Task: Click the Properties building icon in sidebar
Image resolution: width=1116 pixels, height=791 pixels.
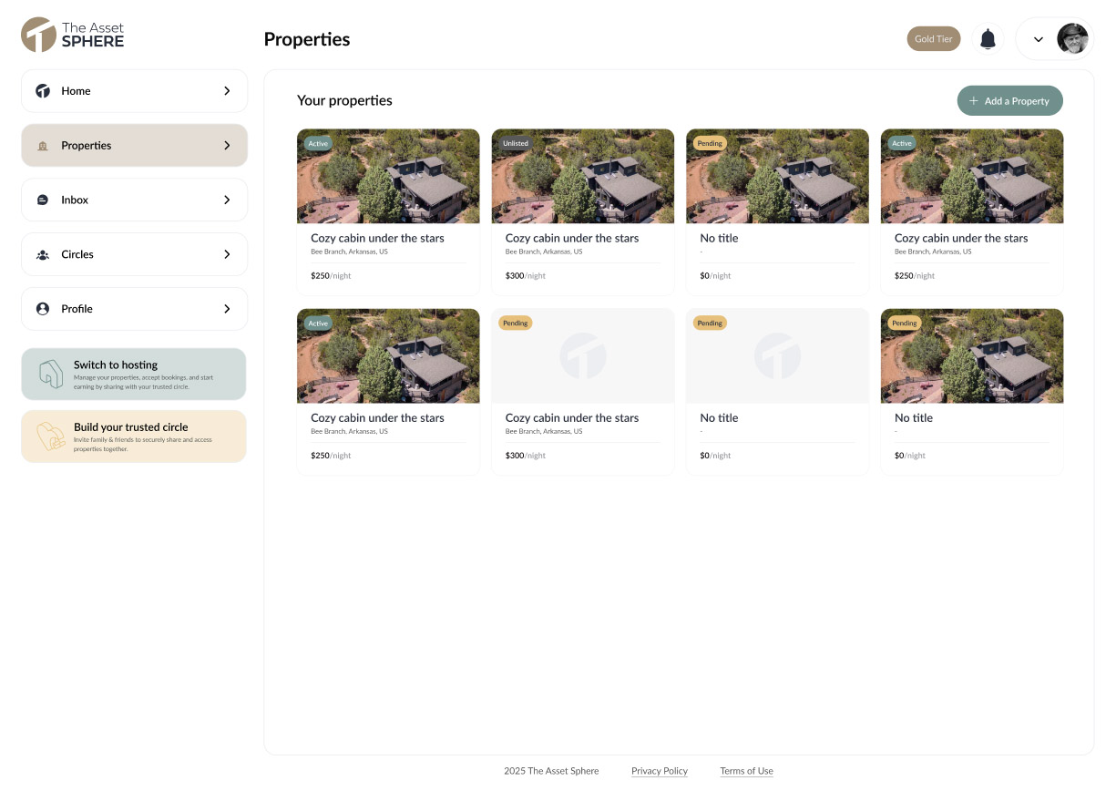Action: (x=43, y=146)
